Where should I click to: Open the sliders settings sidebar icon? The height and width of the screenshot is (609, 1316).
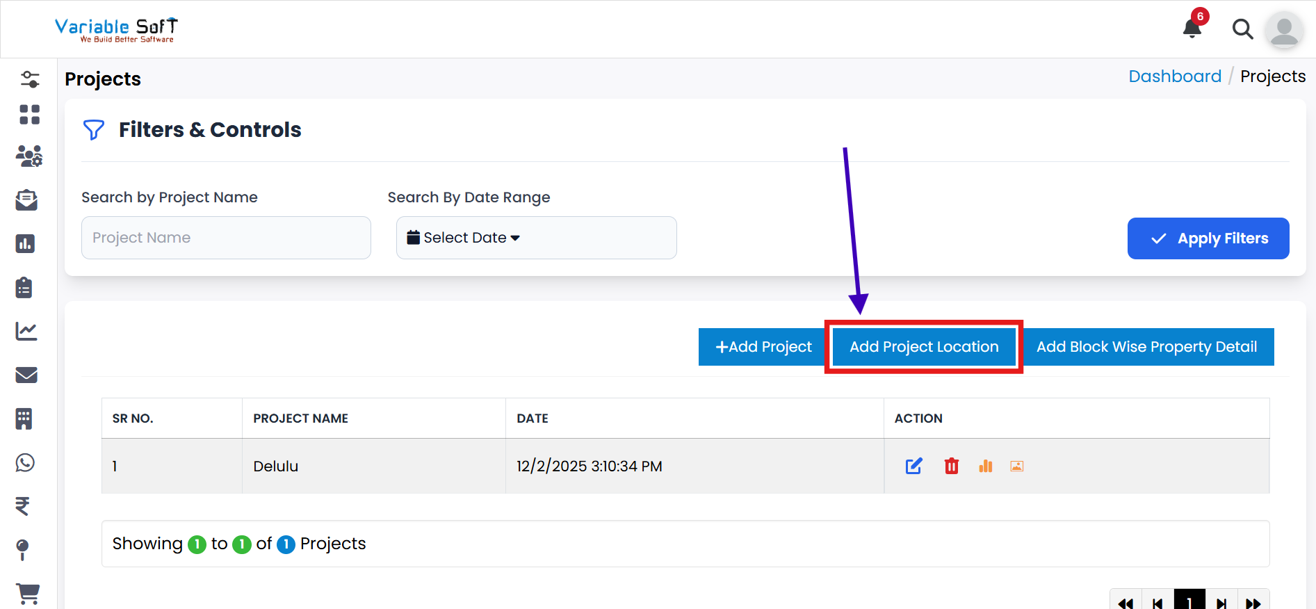click(x=29, y=79)
